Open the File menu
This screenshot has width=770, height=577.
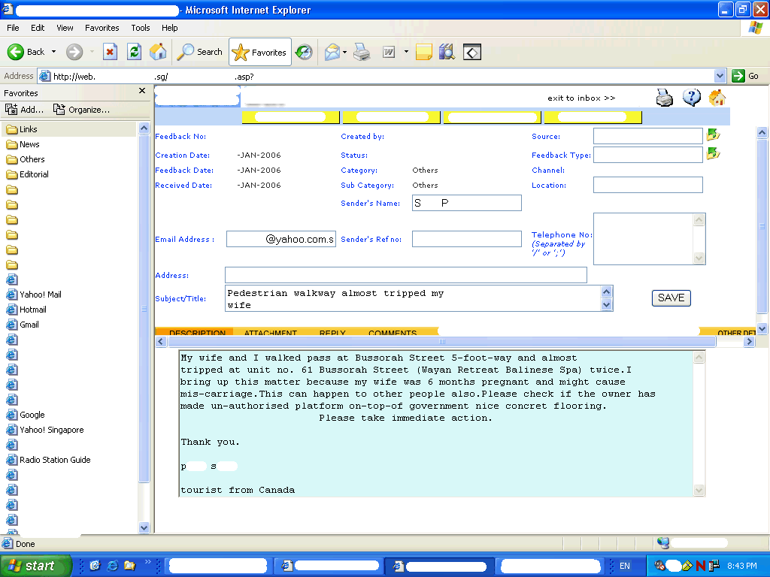tap(14, 28)
